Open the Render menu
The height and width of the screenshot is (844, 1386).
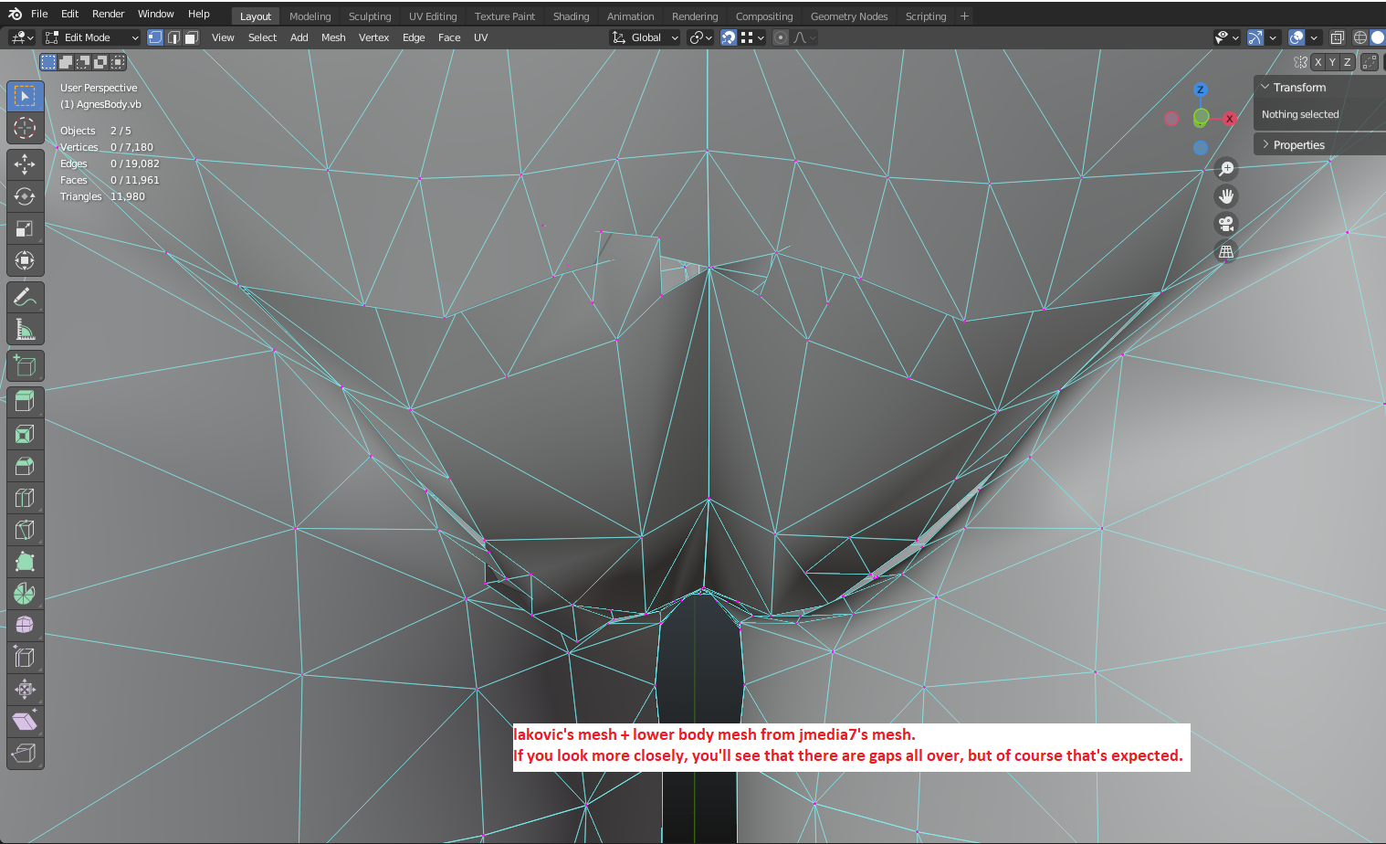click(x=108, y=14)
